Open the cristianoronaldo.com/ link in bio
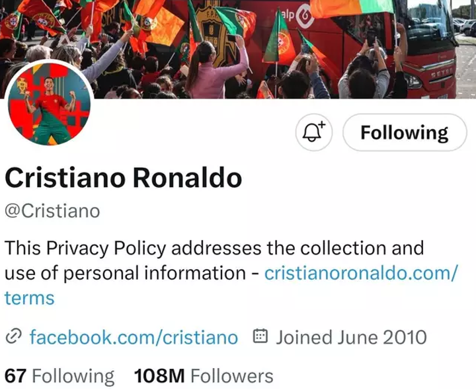 [x=360, y=273]
